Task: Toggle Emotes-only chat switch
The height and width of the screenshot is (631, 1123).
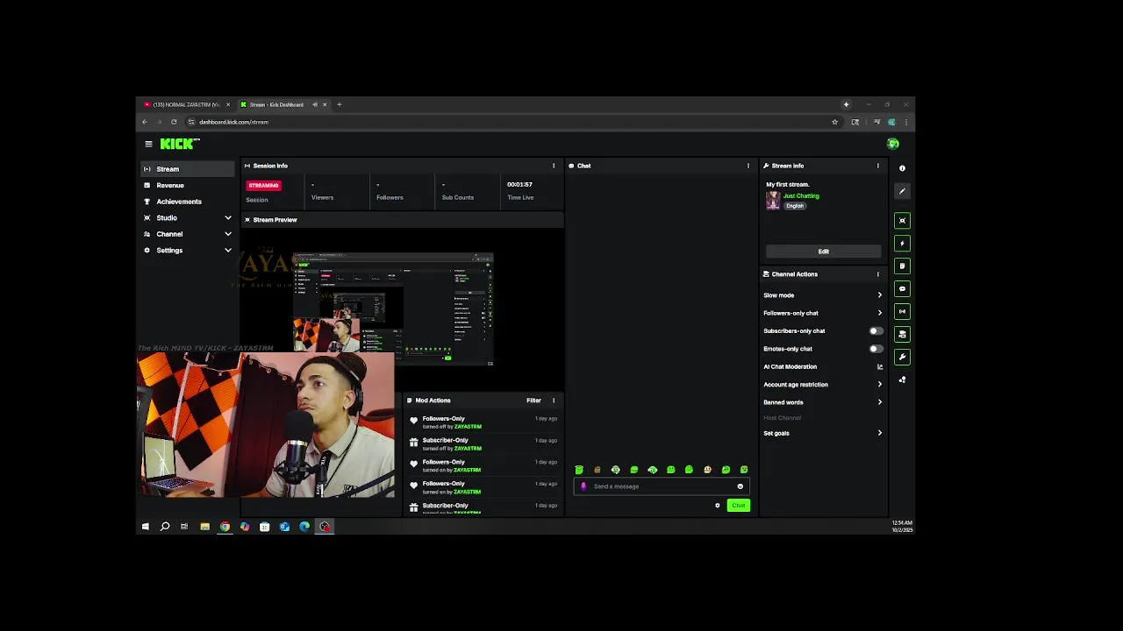Action: 876,349
